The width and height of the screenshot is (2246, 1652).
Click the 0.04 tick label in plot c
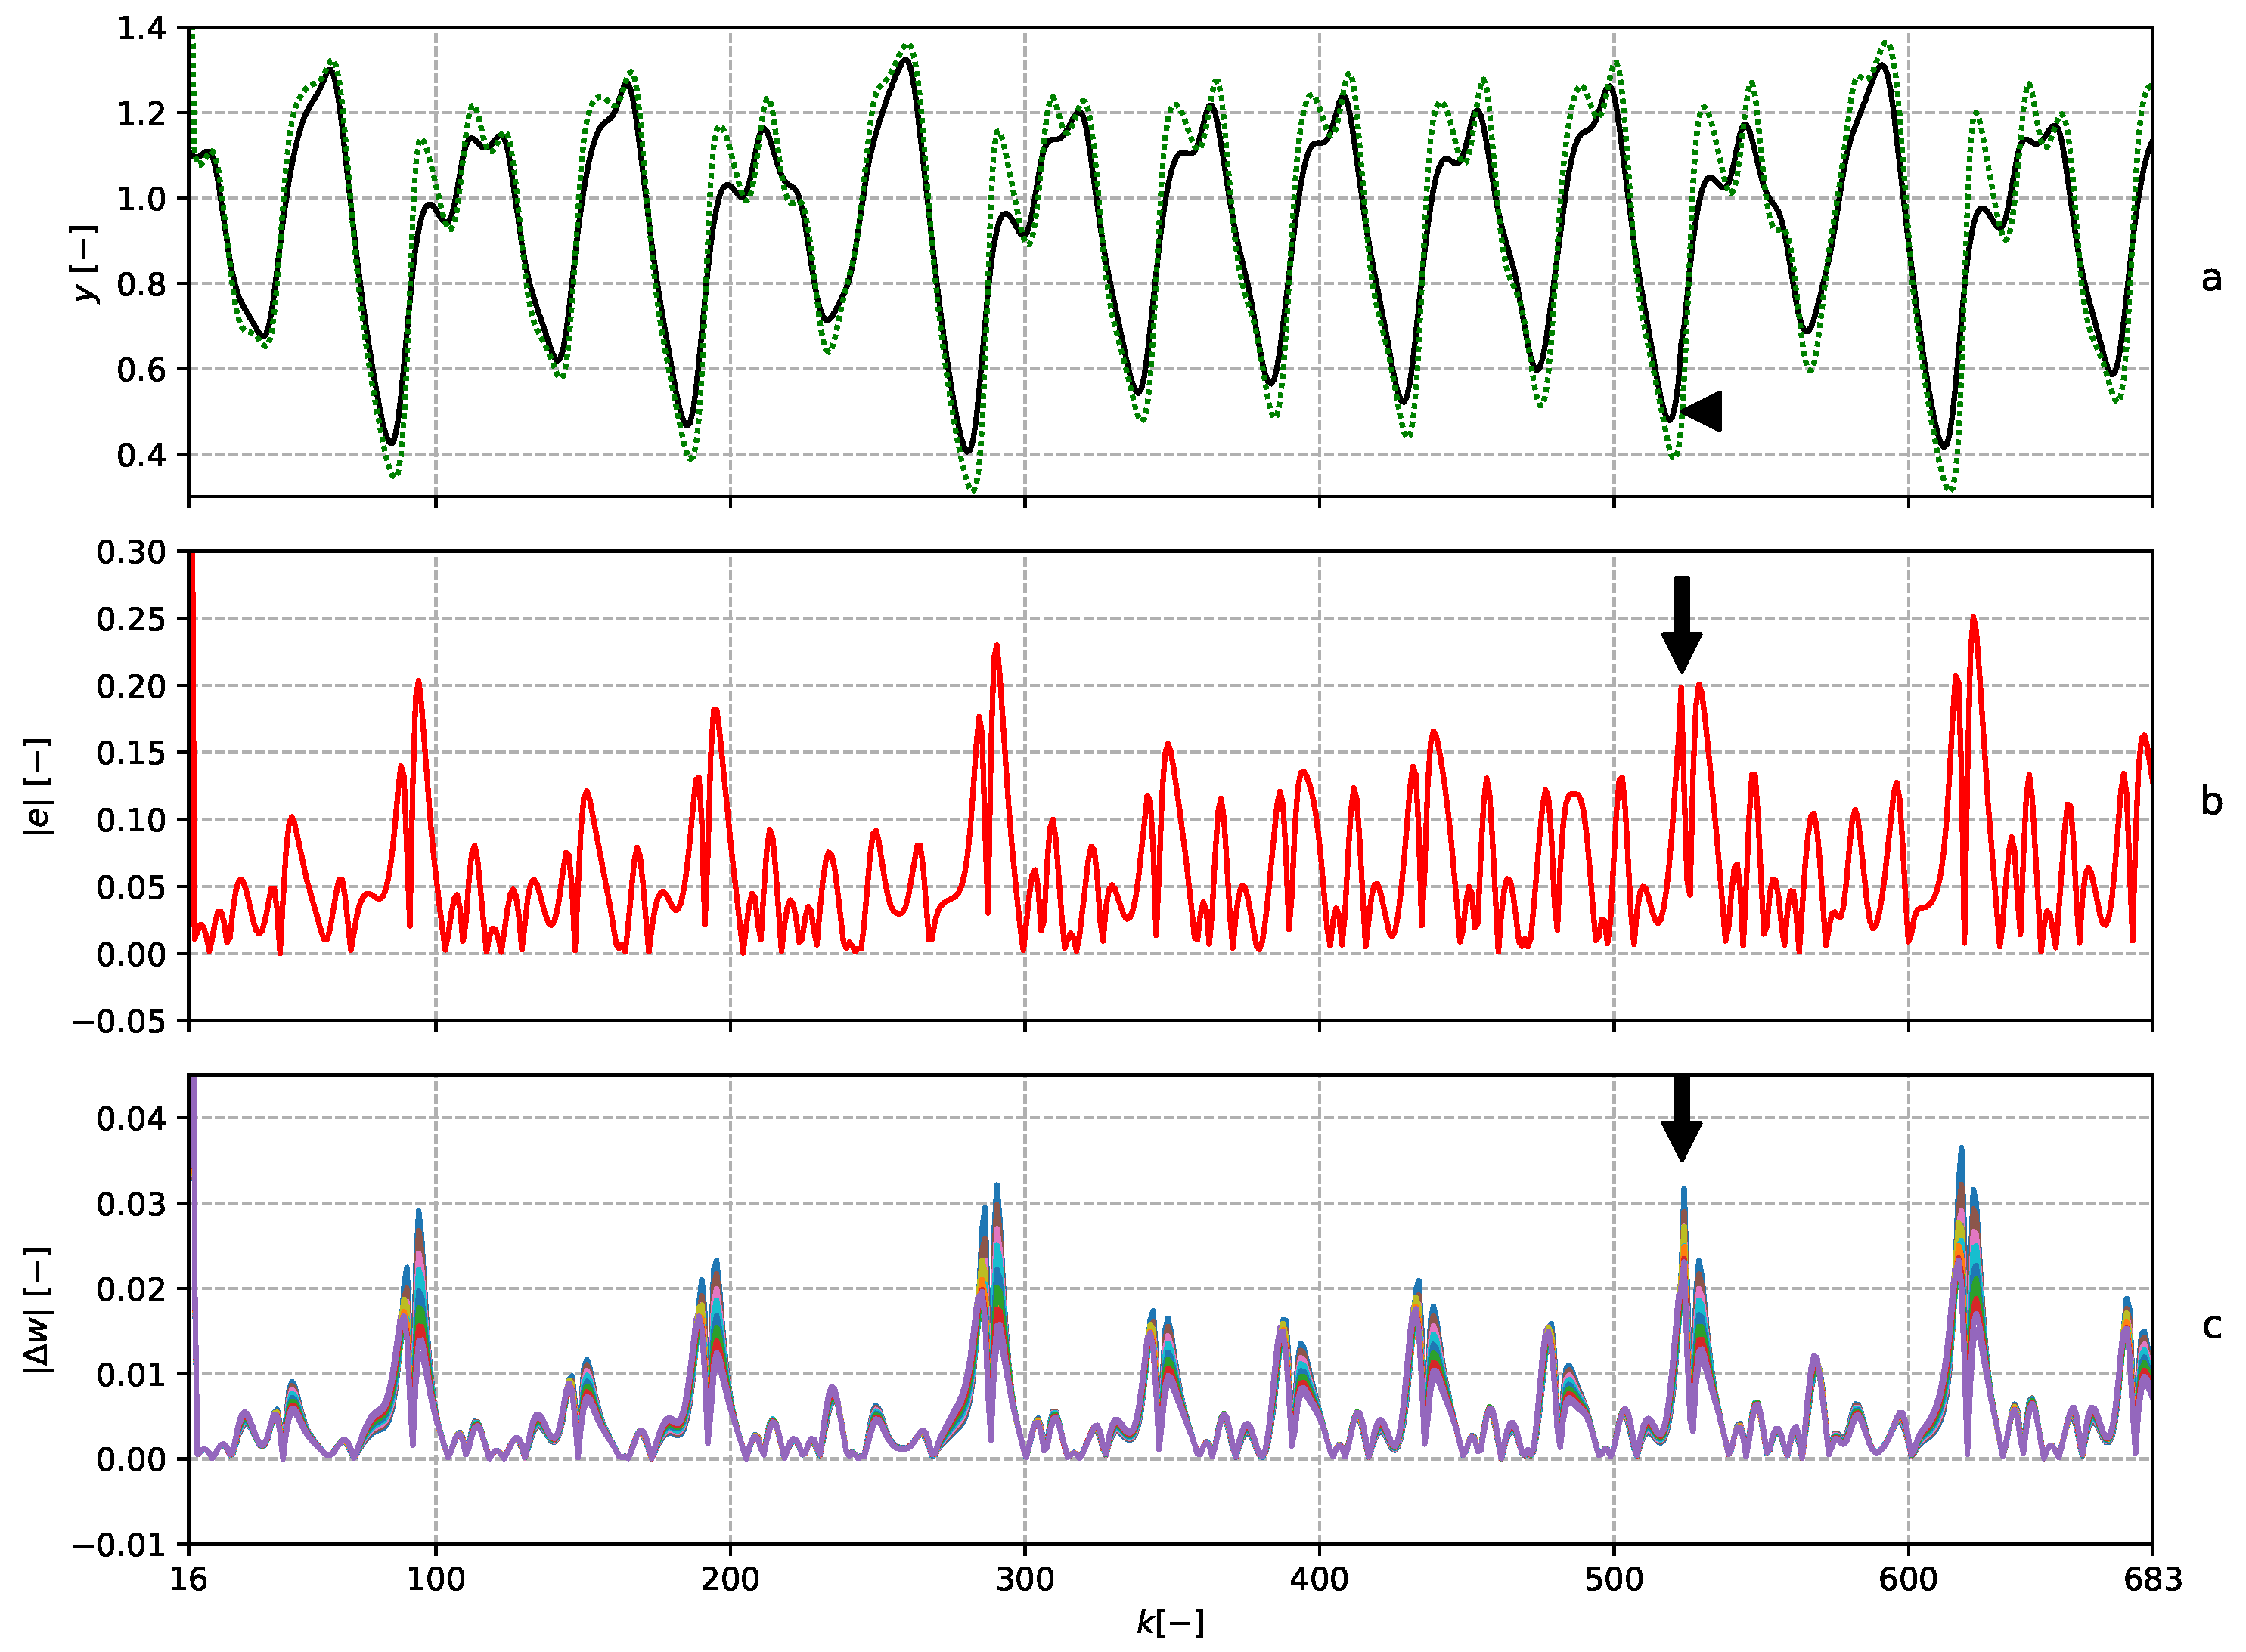tap(131, 1118)
